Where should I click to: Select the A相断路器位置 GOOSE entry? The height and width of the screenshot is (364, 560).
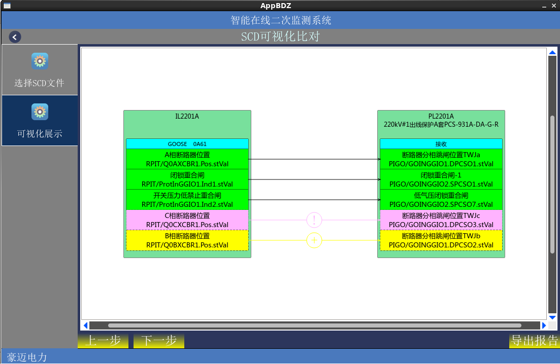pos(187,159)
